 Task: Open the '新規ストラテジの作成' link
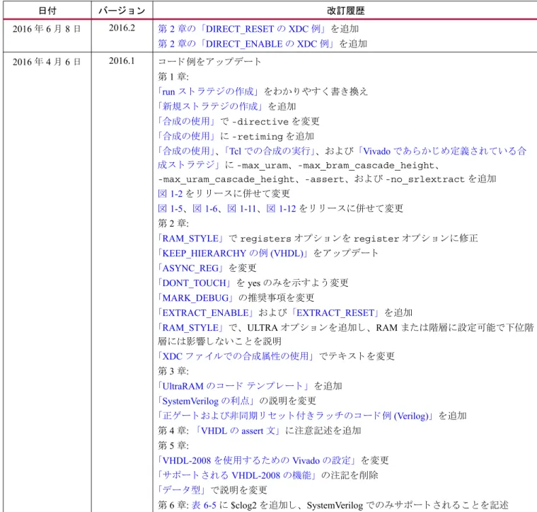(210, 107)
